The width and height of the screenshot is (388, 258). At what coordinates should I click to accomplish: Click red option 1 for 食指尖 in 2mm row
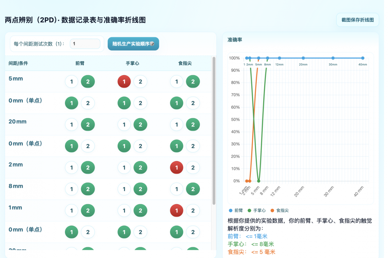tap(177, 168)
